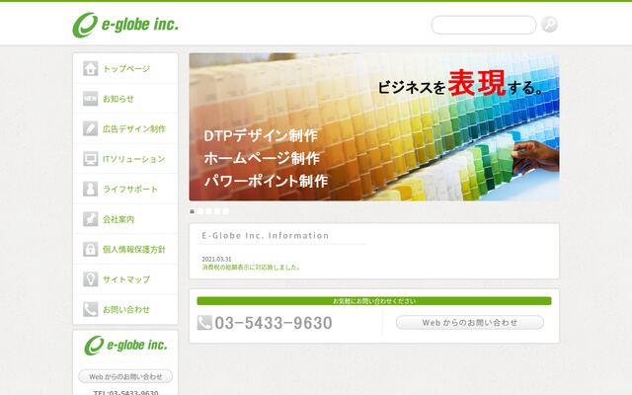Click the phone number 03-5433-9630

click(x=274, y=323)
